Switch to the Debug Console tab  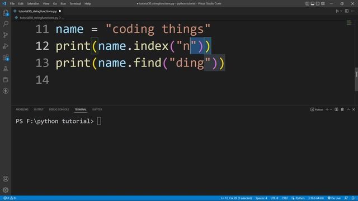click(59, 109)
